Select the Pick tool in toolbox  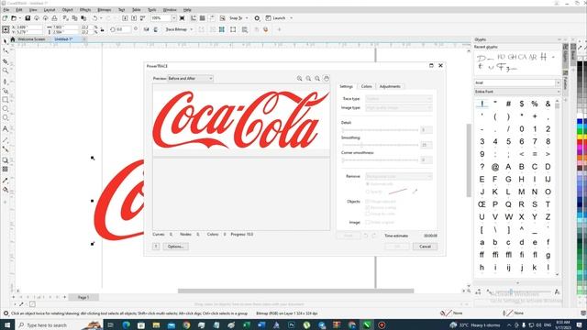6,41
